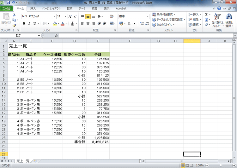
Task: Open the font size 11 dropdown
Action: click(66, 16)
